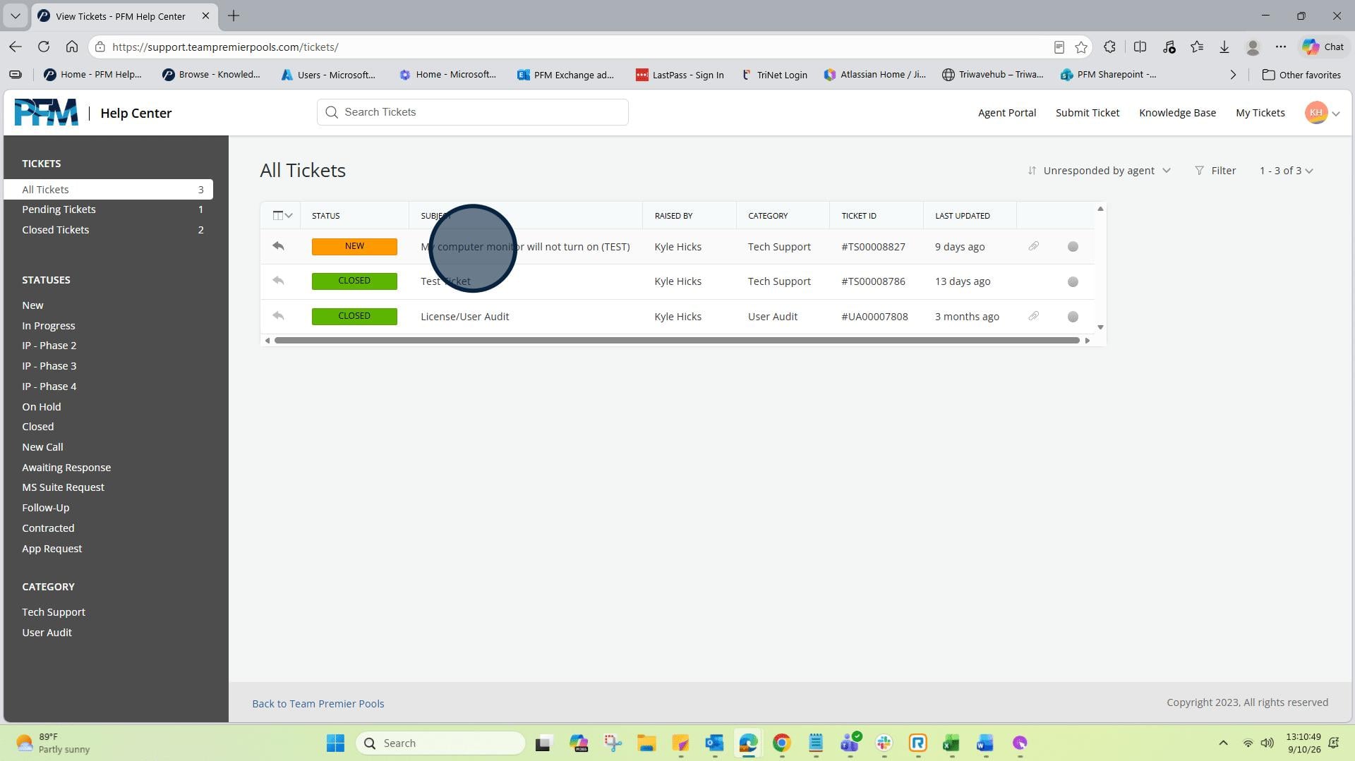The height and width of the screenshot is (761, 1355).
Task: Add page to favorites star icon
Action: [x=1081, y=47]
